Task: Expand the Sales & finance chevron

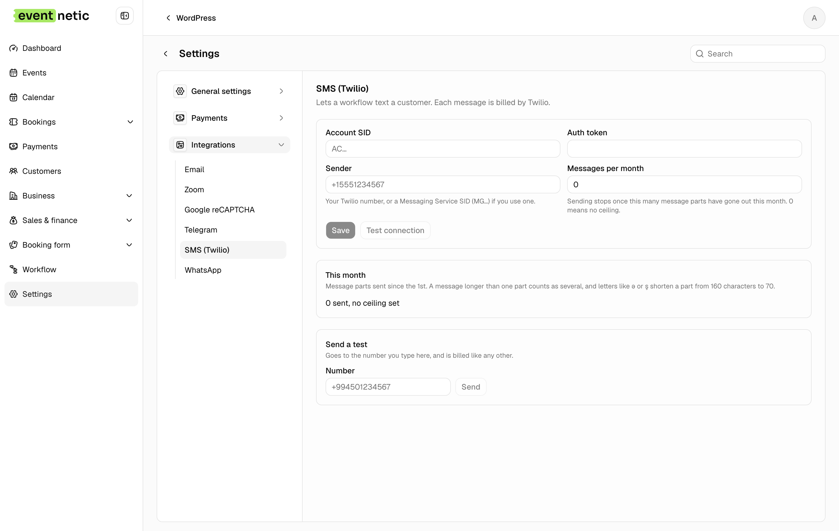Action: coord(129,221)
